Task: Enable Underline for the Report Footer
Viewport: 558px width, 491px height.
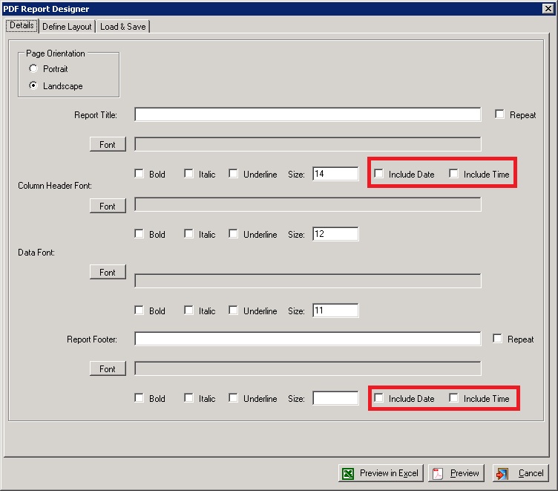Action: 234,398
